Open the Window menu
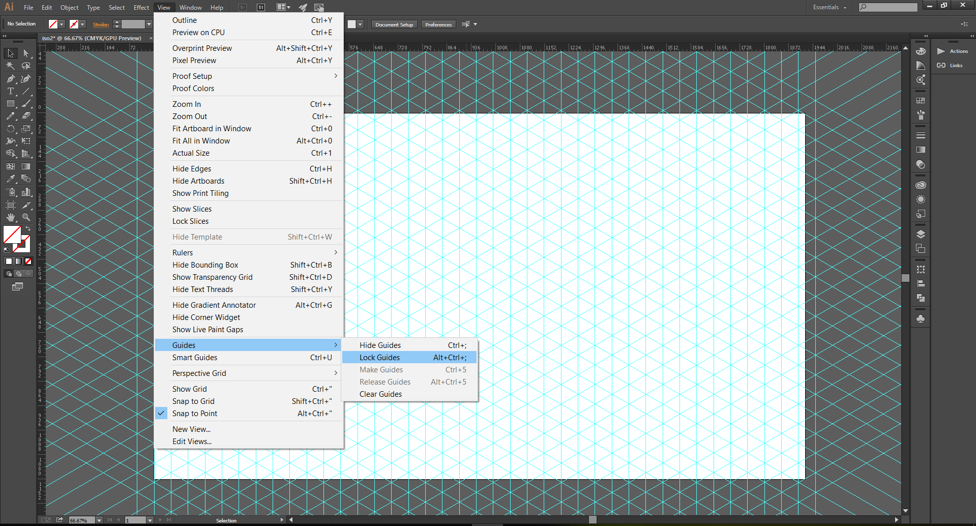The width and height of the screenshot is (976, 526). [x=190, y=7]
